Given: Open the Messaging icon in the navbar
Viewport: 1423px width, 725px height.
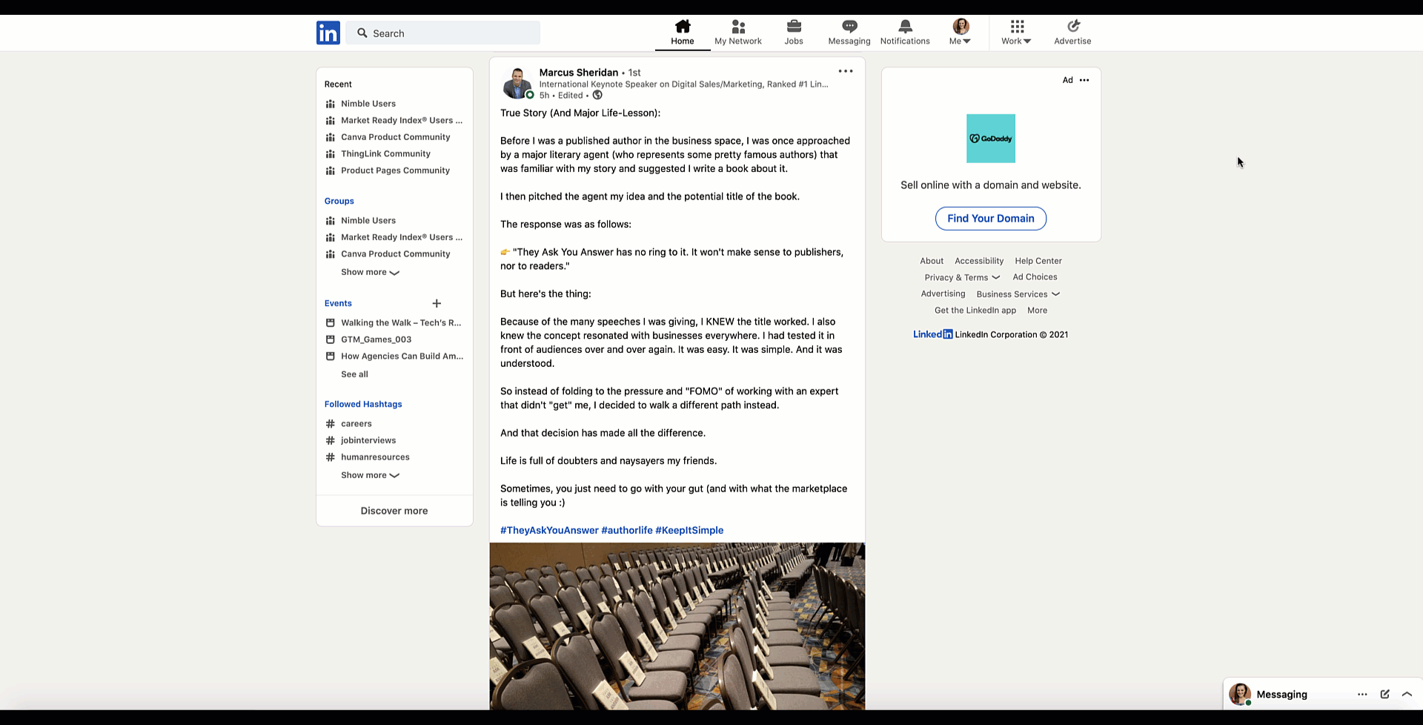Looking at the screenshot, I should [849, 27].
